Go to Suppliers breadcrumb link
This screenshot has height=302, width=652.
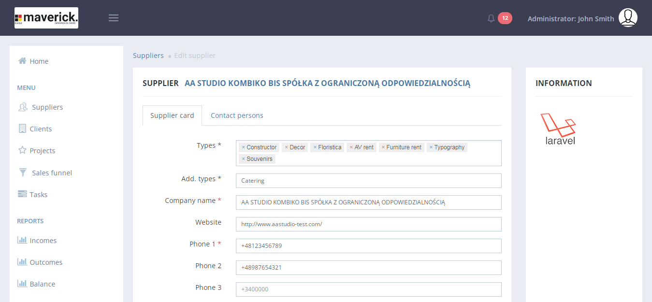148,56
